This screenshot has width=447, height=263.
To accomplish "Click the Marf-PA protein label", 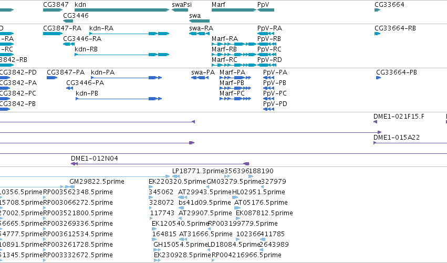I will coord(232,72).
